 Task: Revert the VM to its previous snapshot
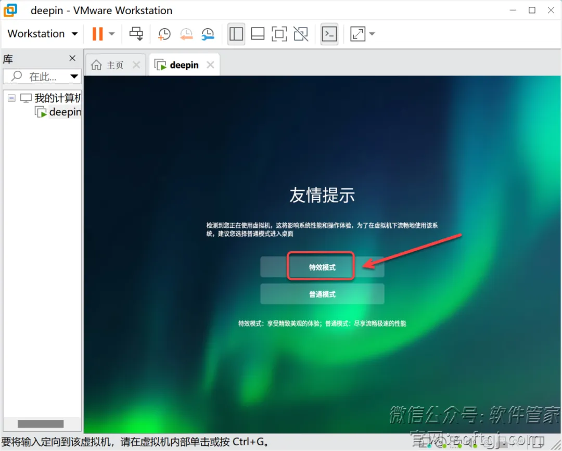[186, 34]
